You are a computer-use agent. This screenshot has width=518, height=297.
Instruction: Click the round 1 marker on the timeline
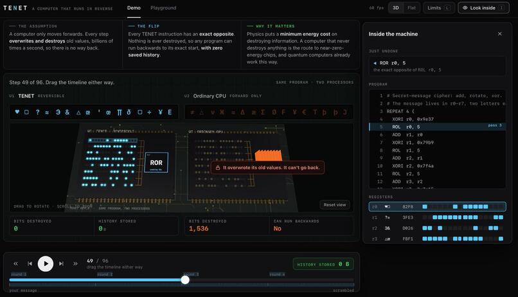click(x=18, y=274)
